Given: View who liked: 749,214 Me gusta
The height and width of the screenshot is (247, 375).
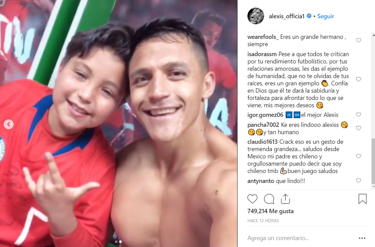Looking at the screenshot, I should pyautogui.click(x=270, y=211).
